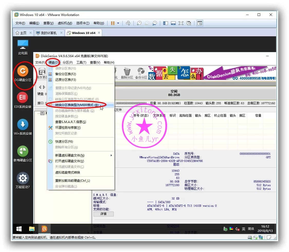Screen dimensions: 289x252
Task: Open the 虚拟机(M) menu
Action: pyautogui.click(x=65, y=23)
